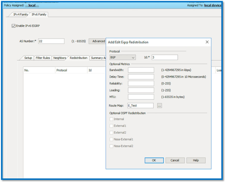
Task: Open the Protocol BGP dropdown
Action: 122,57
